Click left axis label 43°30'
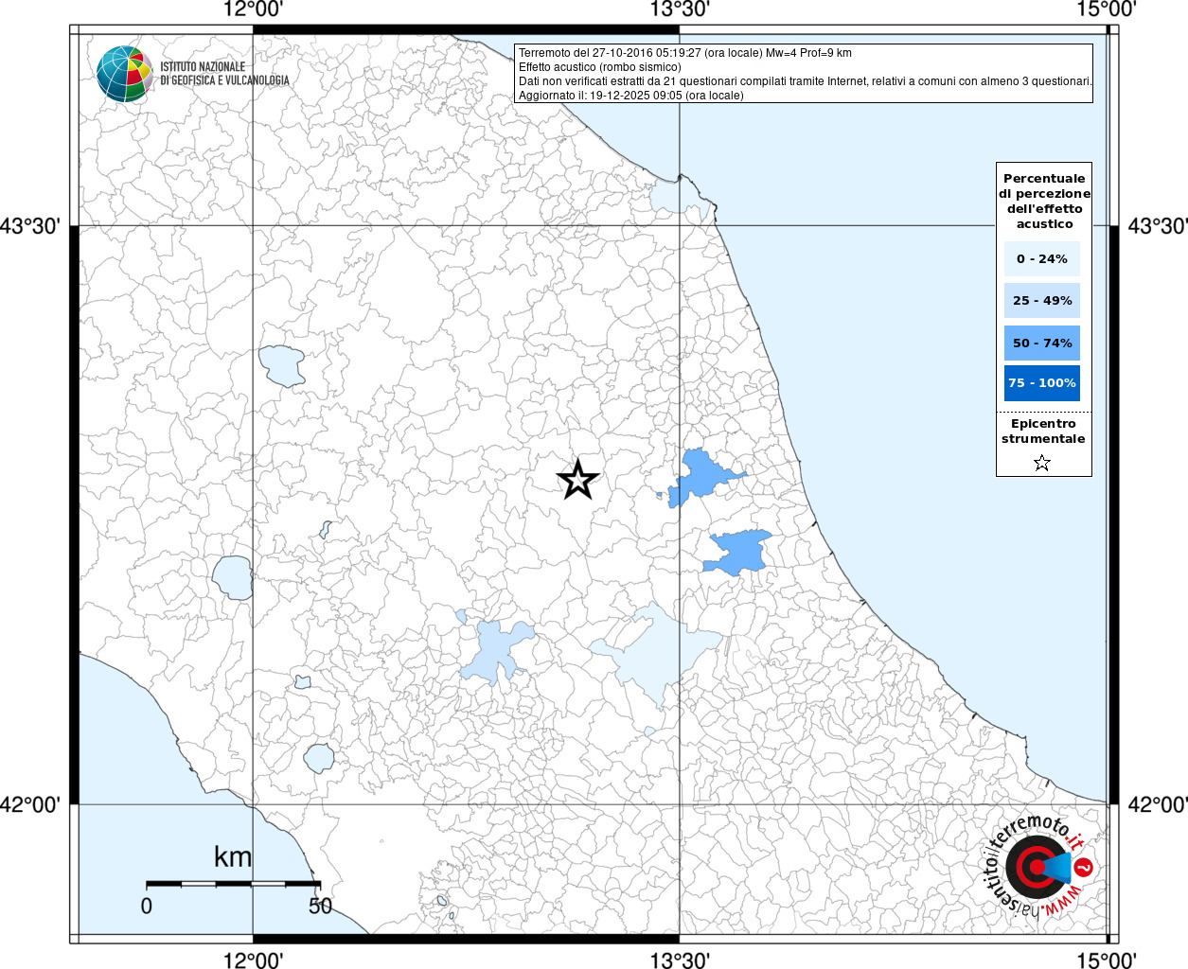Viewport: 1188px width, 969px height. (30, 226)
